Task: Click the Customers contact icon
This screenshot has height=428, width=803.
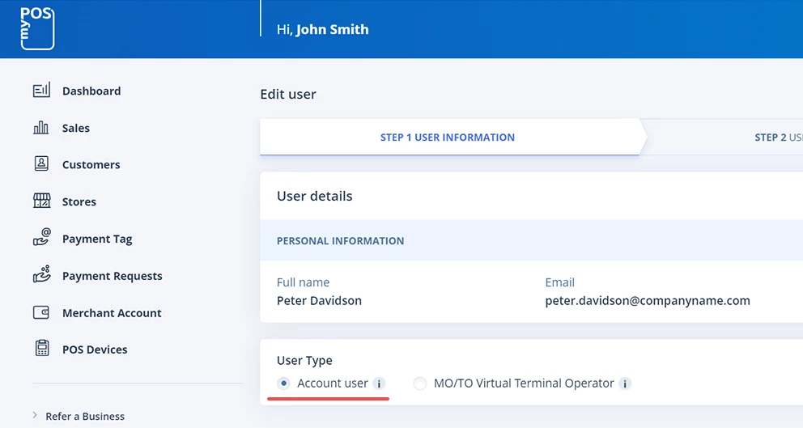Action: (x=41, y=164)
